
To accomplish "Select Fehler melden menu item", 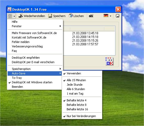I will [35, 42].
